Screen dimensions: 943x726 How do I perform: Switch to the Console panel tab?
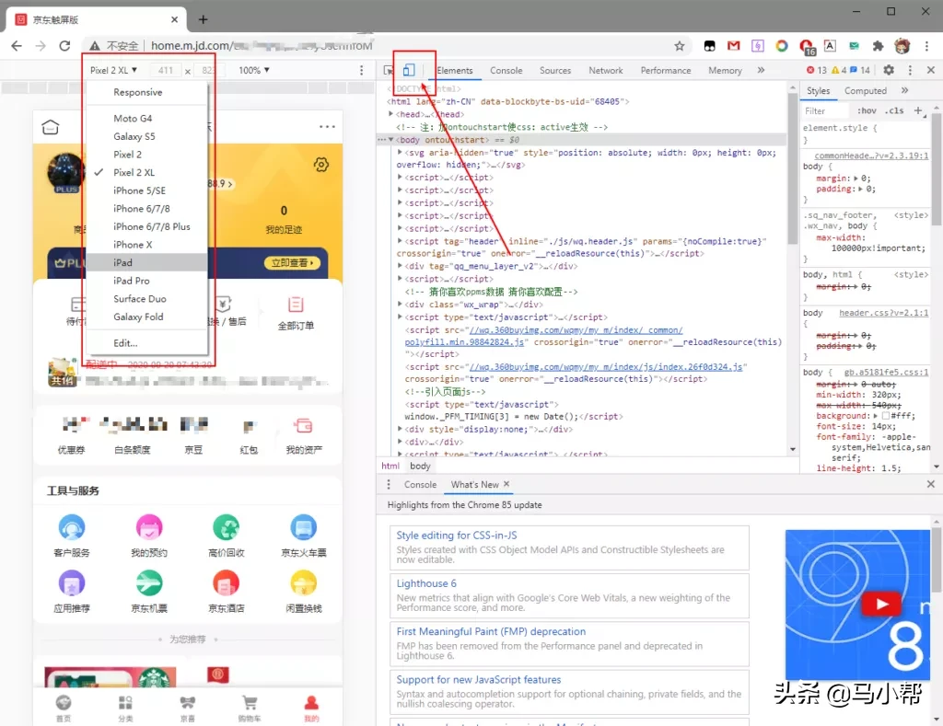click(506, 70)
